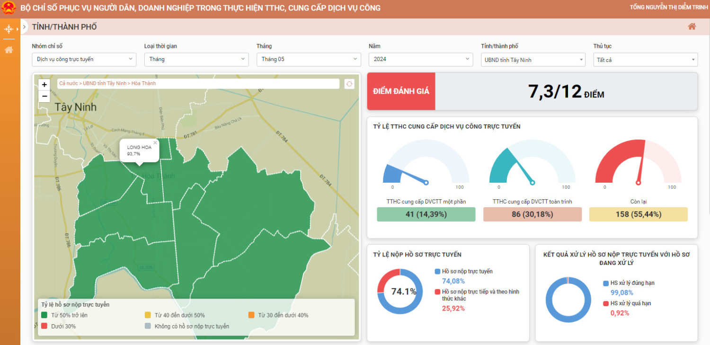Click the Tỷ lệ hồ sơ nộp trực tuyến legend title
This screenshot has height=345, width=710.
(75, 305)
